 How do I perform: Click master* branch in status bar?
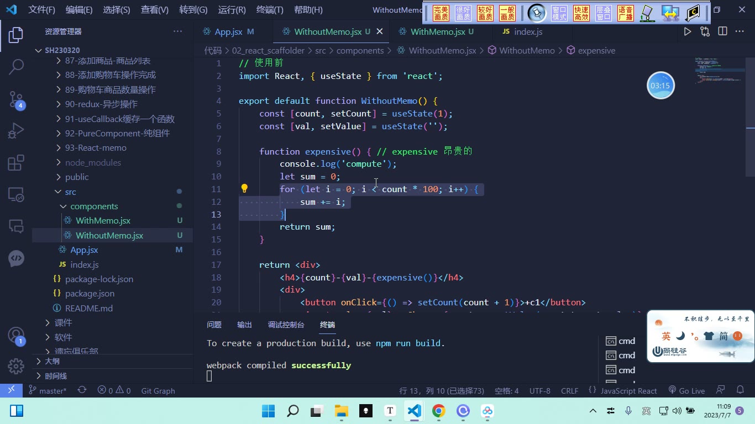click(x=48, y=390)
